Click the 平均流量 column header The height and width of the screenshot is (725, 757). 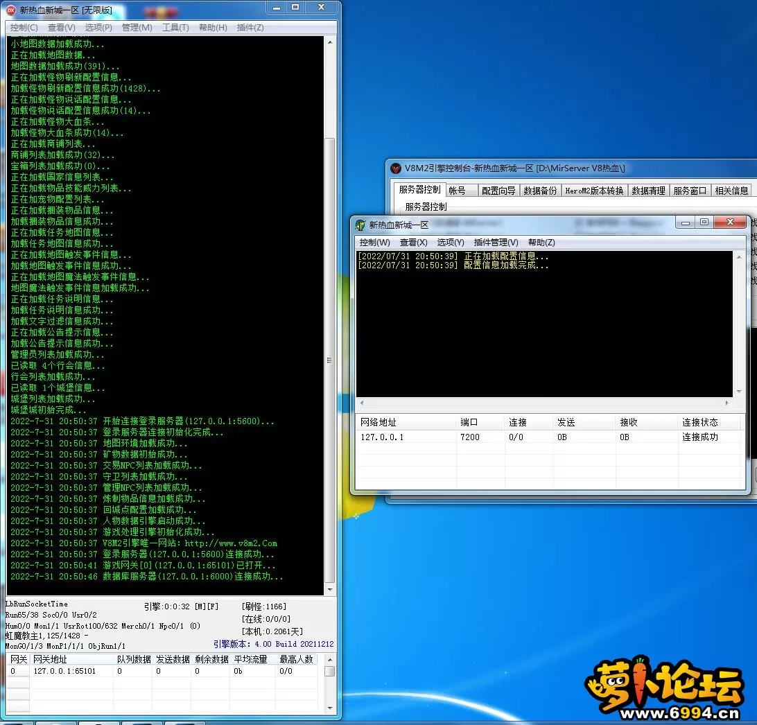(x=252, y=659)
